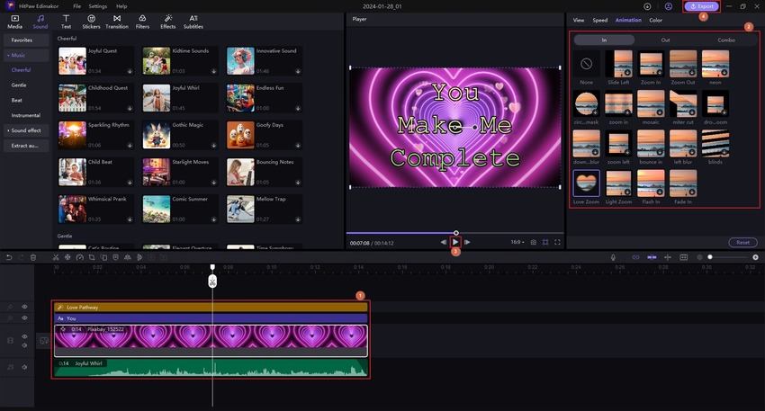Open the 16:9 aspect ratio dropdown

[x=517, y=242]
